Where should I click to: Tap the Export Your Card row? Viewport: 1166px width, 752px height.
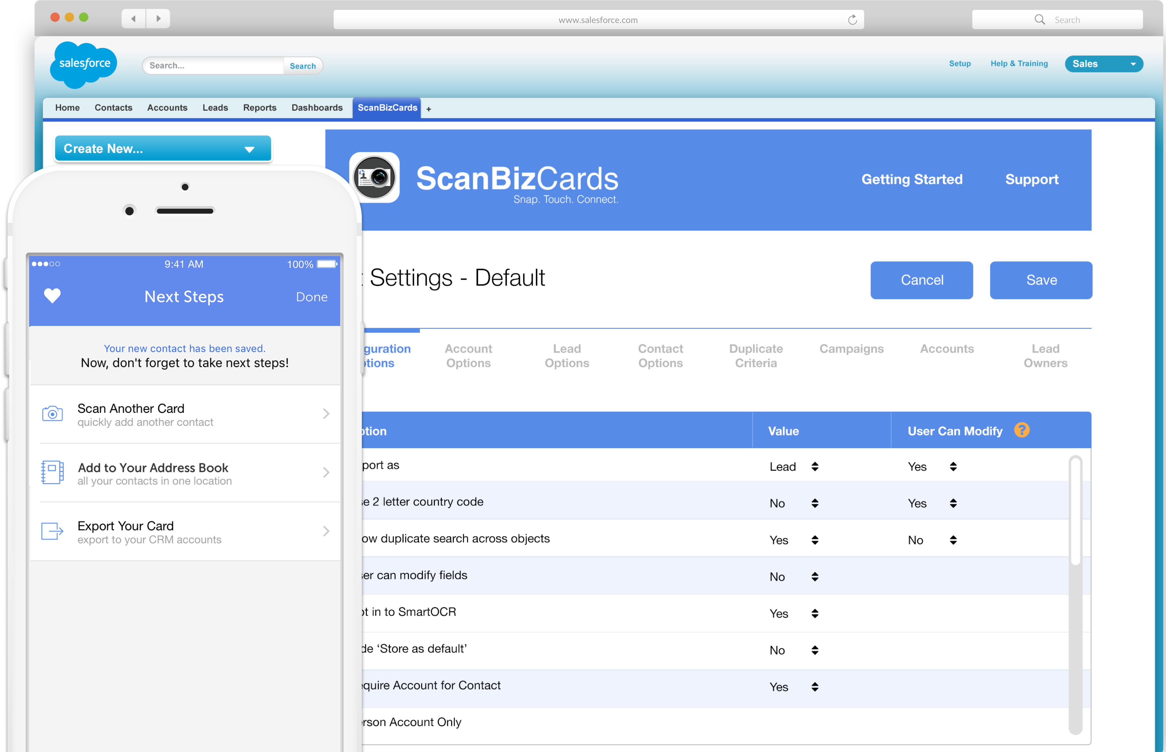point(185,531)
